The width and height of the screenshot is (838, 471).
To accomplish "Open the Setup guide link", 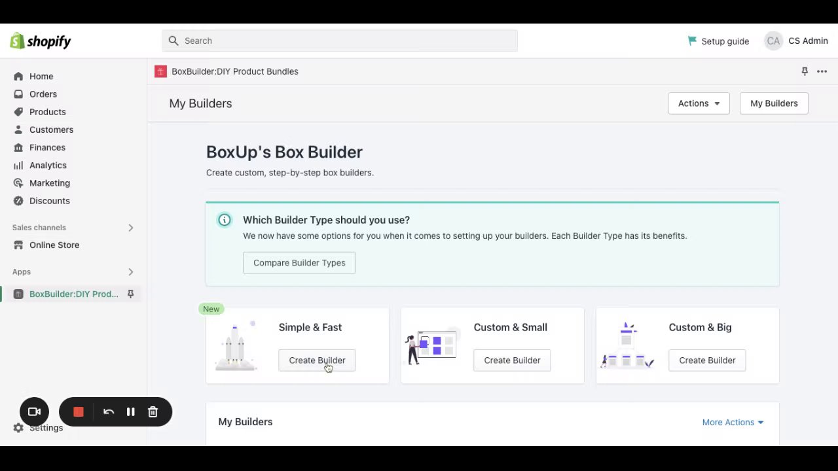I will 725,41.
